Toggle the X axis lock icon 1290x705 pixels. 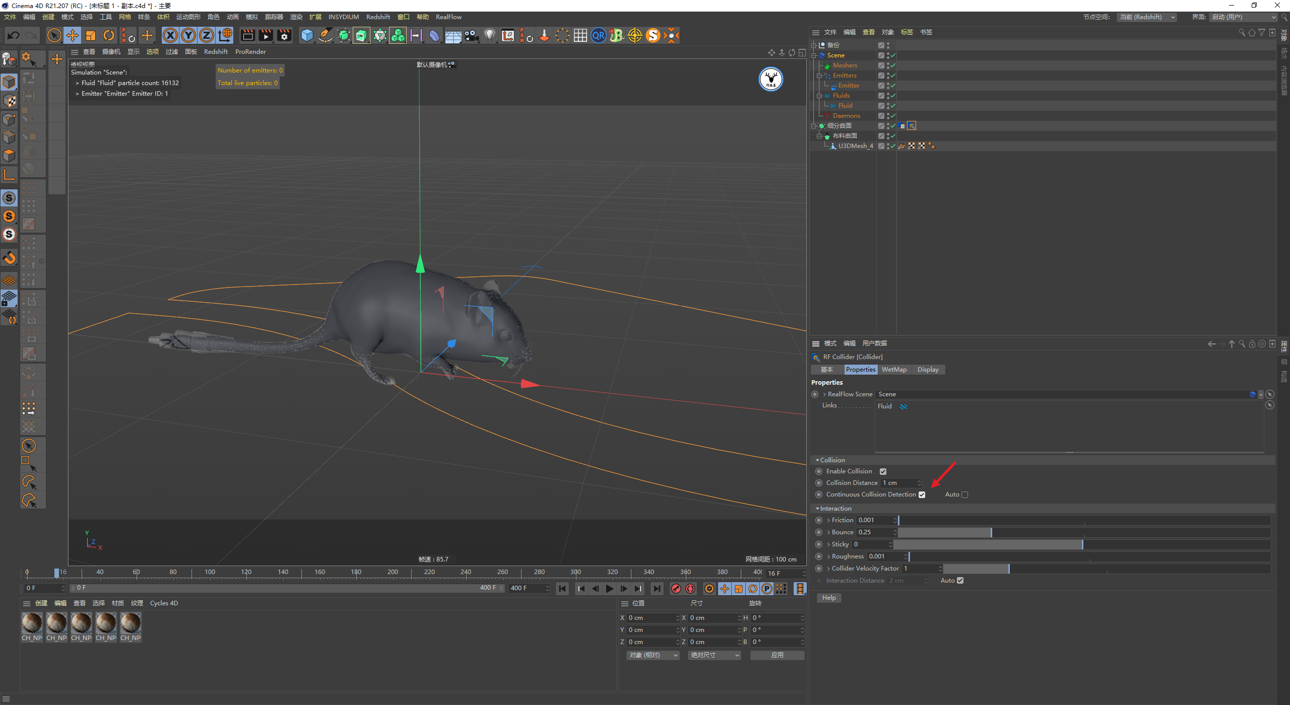pyautogui.click(x=170, y=35)
